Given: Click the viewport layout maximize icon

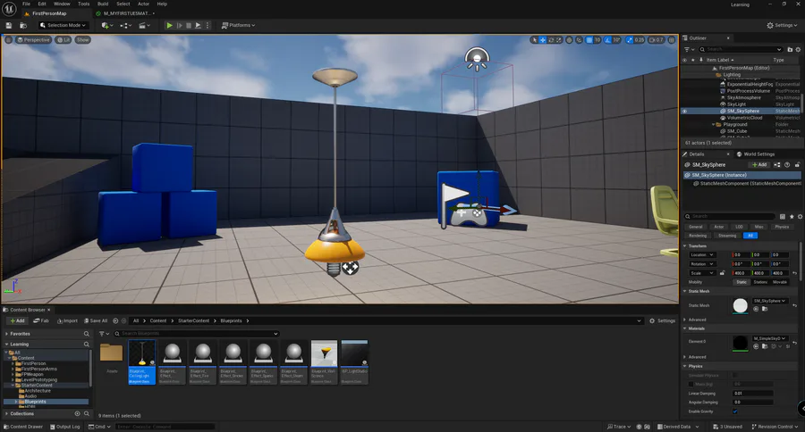Looking at the screenshot, I should (x=672, y=40).
